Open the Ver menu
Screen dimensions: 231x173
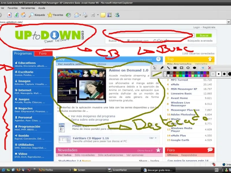click(3, 8)
